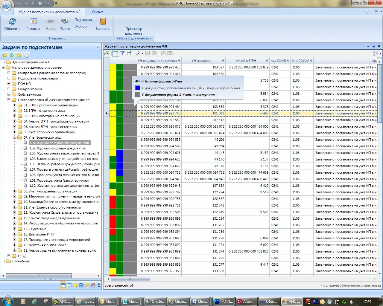Select 16. Диапазоны ИНН folder
383x306 pixels.
click(x=39, y=234)
